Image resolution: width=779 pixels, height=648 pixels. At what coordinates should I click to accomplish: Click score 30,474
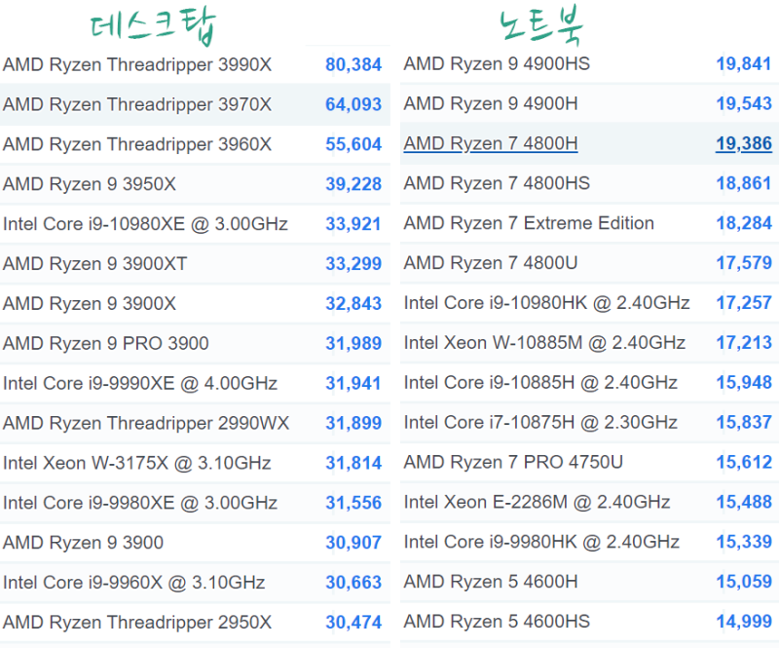point(353,622)
